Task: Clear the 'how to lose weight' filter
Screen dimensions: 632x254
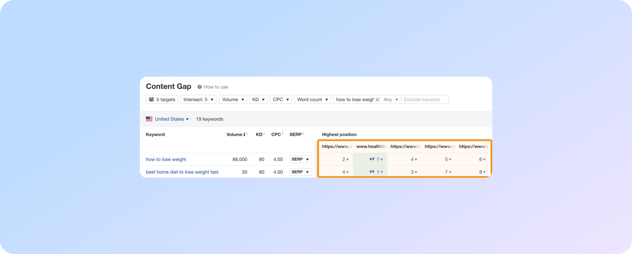Action: pyautogui.click(x=377, y=100)
